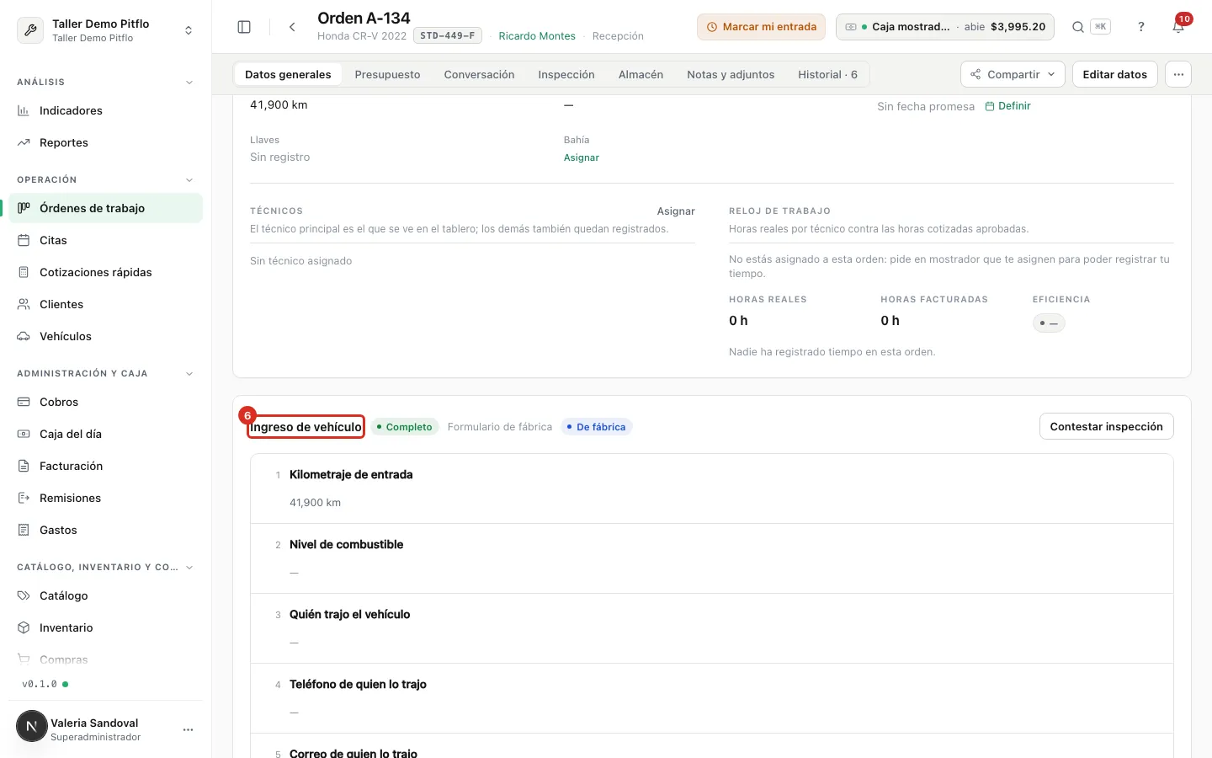Click Contestar inspección button

pos(1106,426)
